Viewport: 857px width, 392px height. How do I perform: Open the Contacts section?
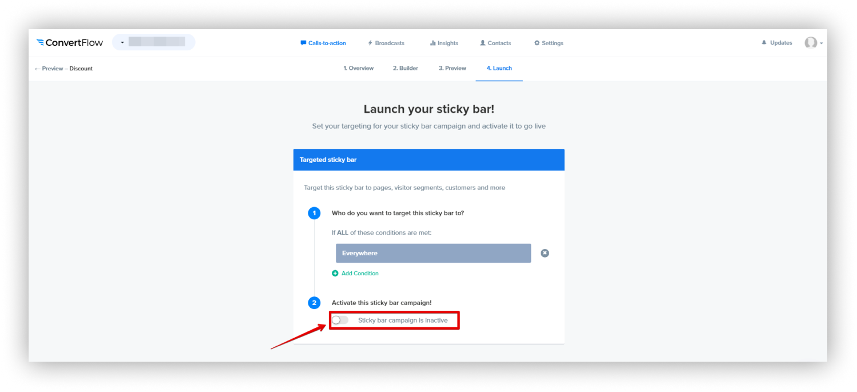tap(495, 43)
